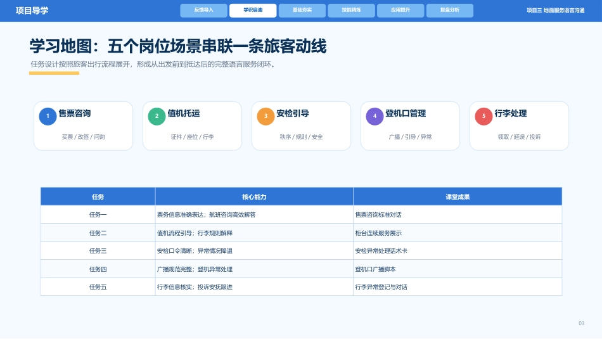Select the 任务五 table cell
The image size is (602, 339).
[98, 287]
